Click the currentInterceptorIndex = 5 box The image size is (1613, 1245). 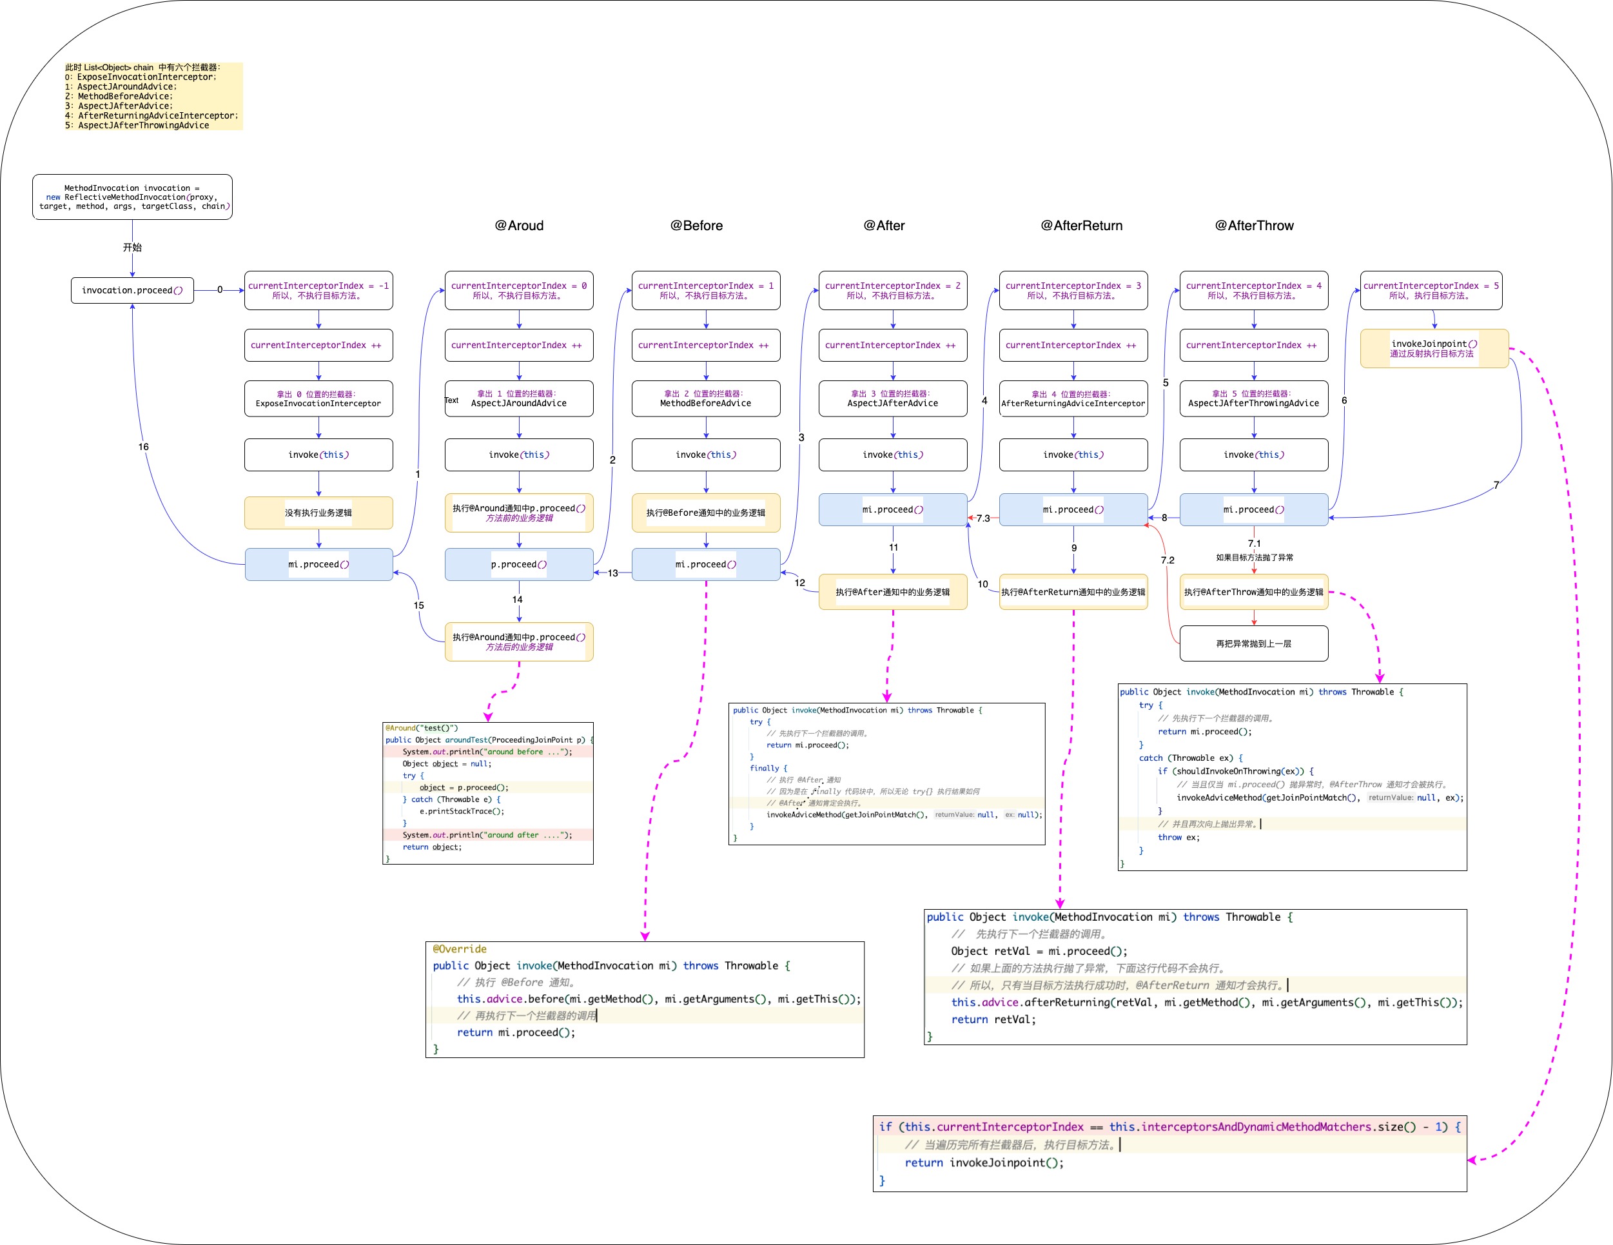(x=1431, y=290)
